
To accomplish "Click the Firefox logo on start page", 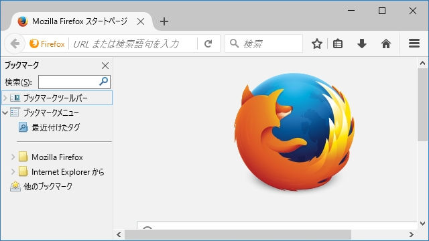I will [x=294, y=132].
